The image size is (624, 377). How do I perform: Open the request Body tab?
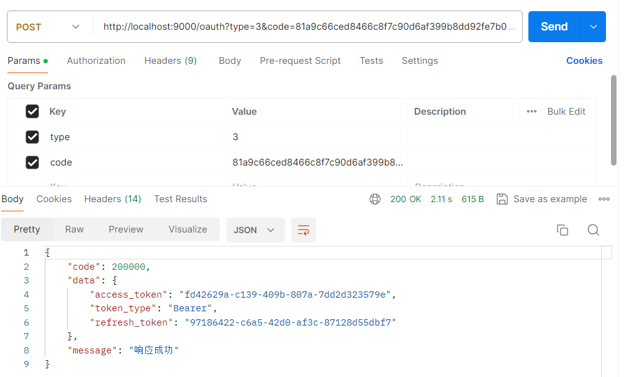pos(230,61)
